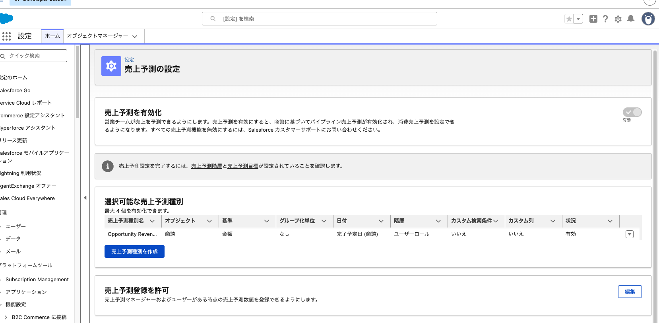Open the 基準 column menu
The width and height of the screenshot is (659, 323).
(267, 221)
